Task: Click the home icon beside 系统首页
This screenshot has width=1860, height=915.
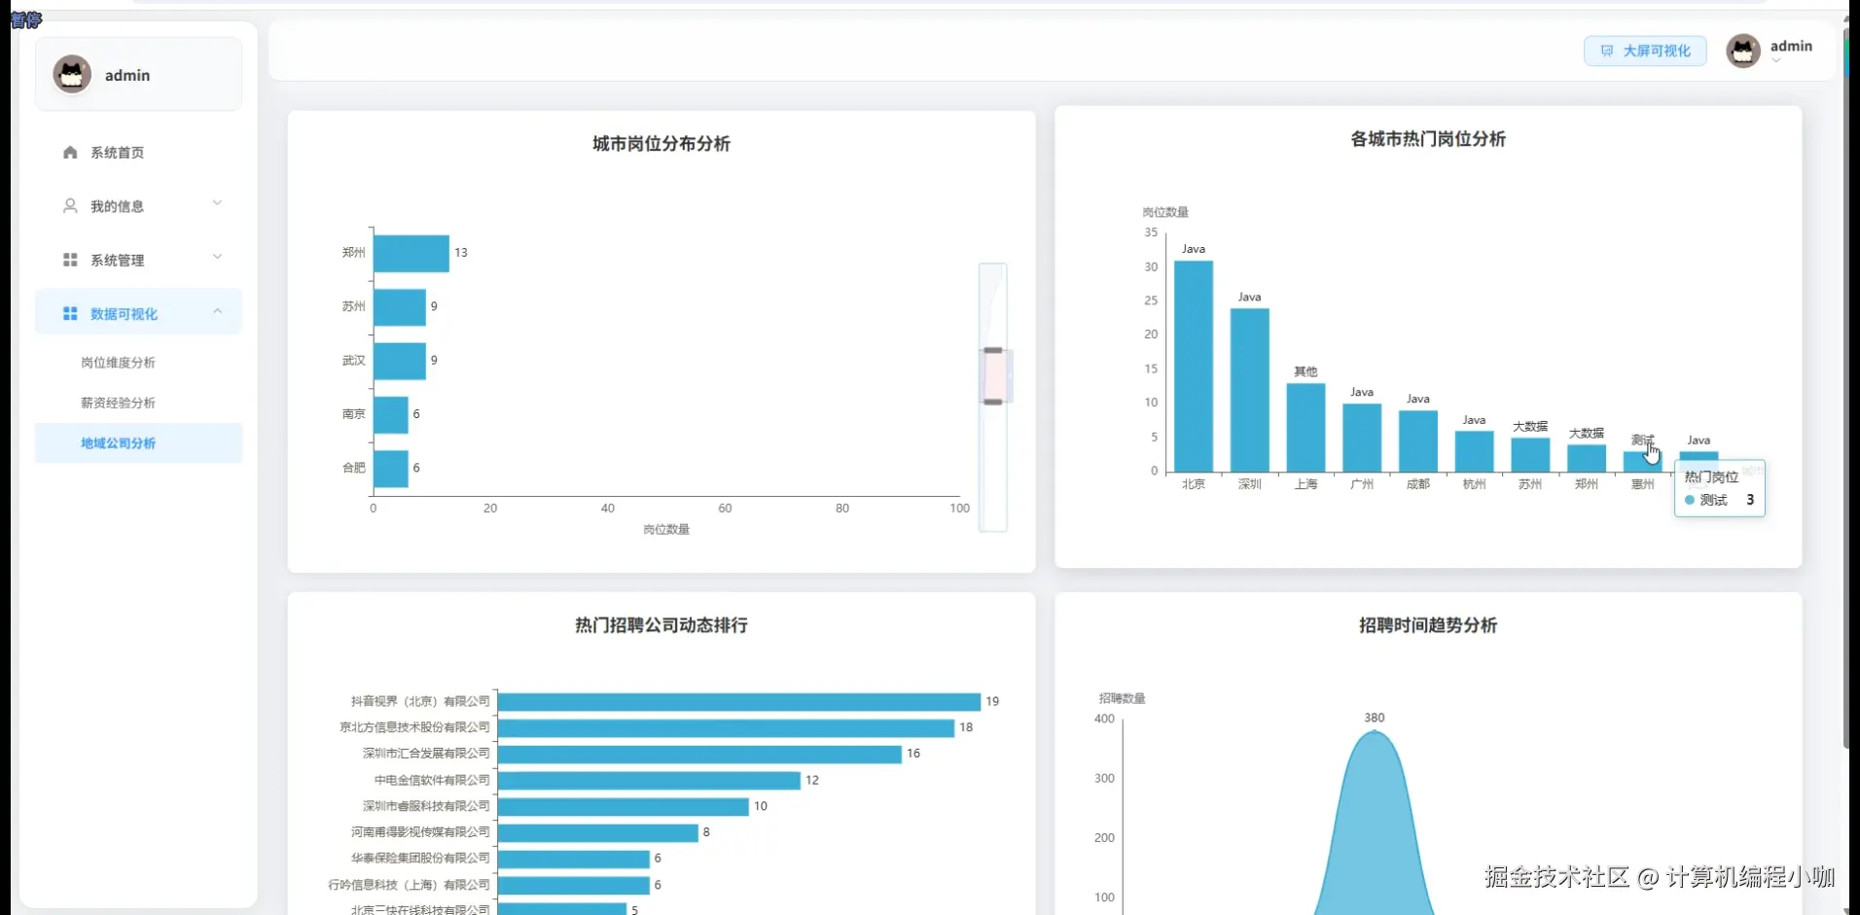Action: 70,153
